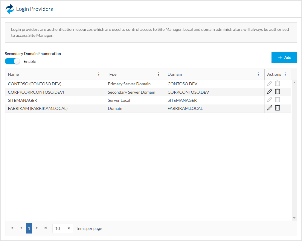Select page 1 in the pager

coord(29,228)
